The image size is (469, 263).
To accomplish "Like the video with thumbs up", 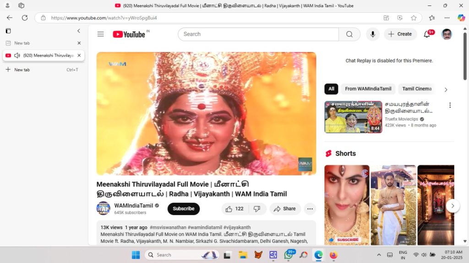I will [x=234, y=209].
